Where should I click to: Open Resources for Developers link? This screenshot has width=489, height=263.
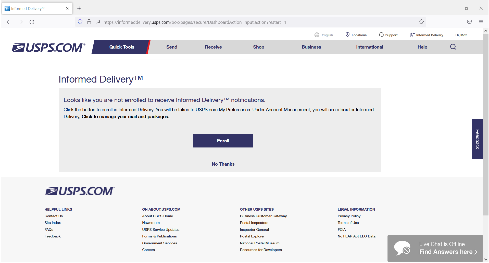(261, 250)
